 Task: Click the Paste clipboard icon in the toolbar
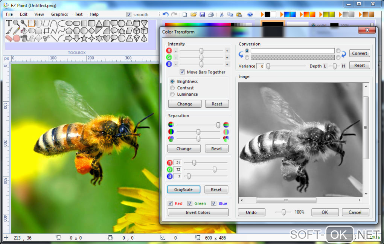click(239, 14)
